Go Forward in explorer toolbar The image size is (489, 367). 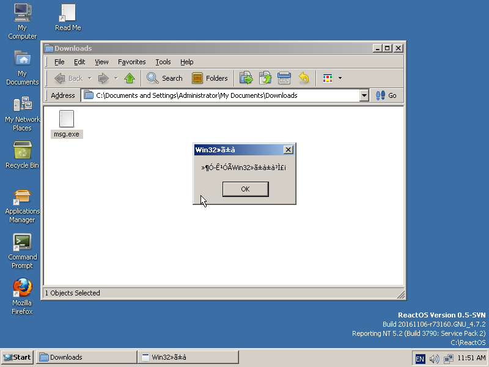tap(103, 78)
